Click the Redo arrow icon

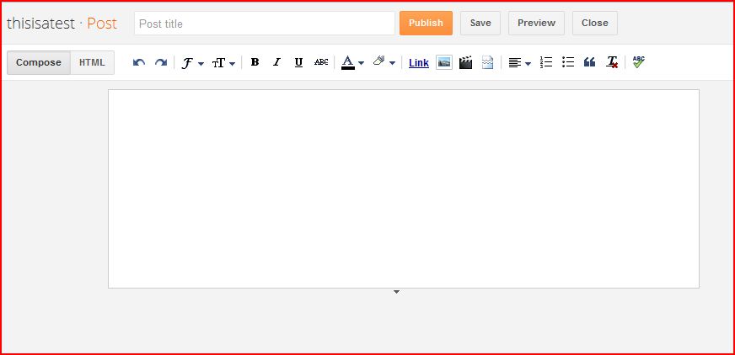[x=161, y=62]
